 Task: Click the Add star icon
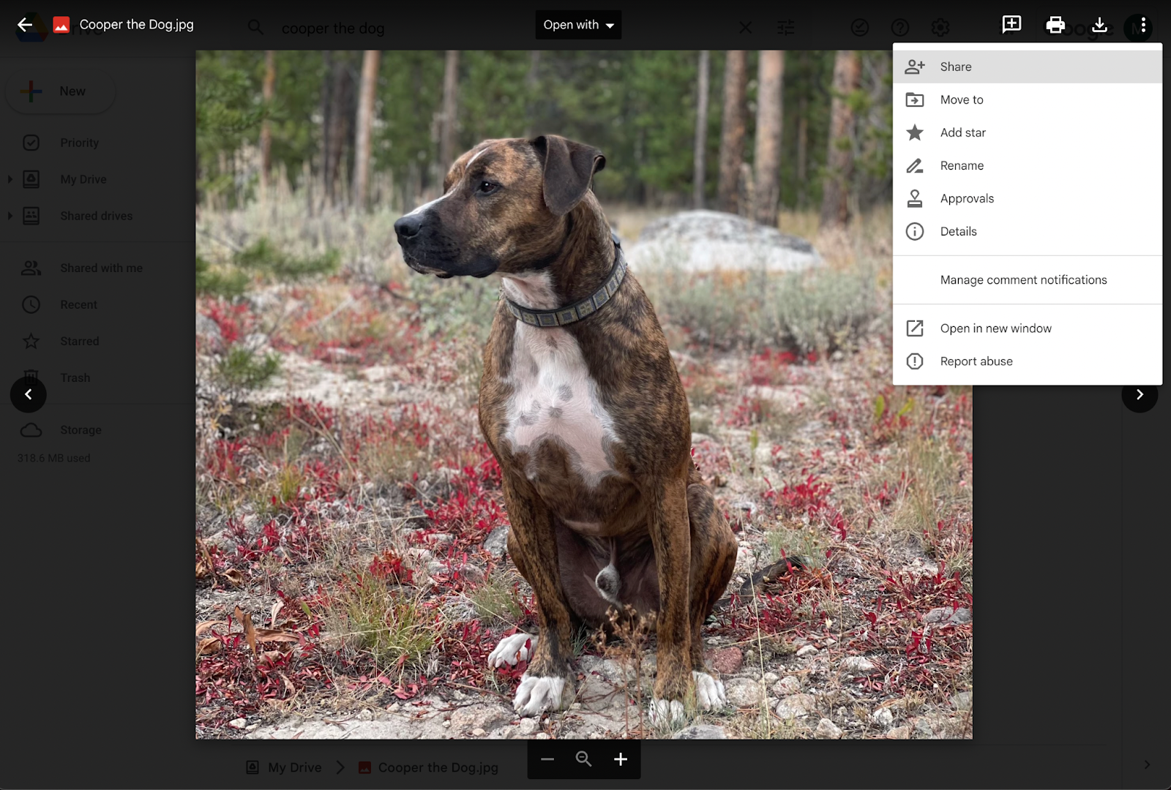click(915, 132)
